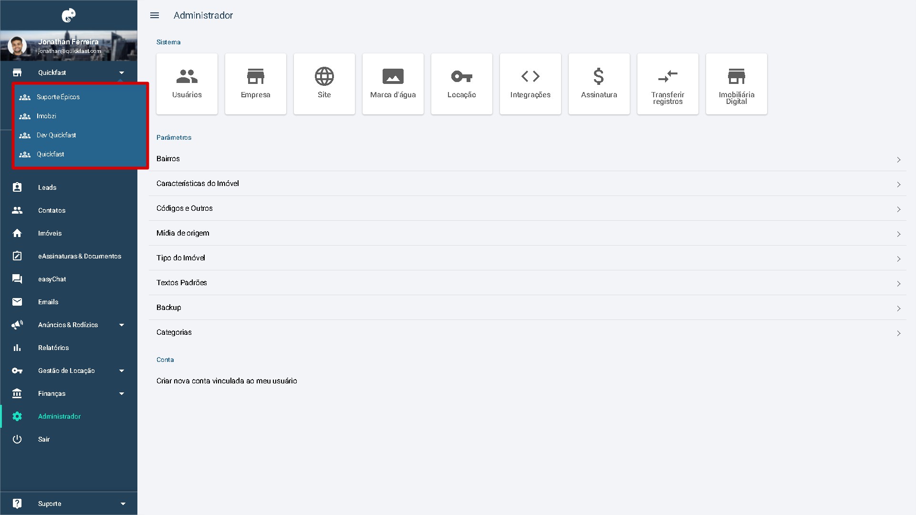Open the Marca d'água image card
This screenshot has width=916, height=515.
393,84
